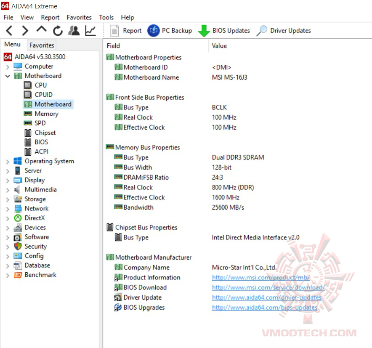
Task: Select the Server tower icon
Action: point(18,170)
